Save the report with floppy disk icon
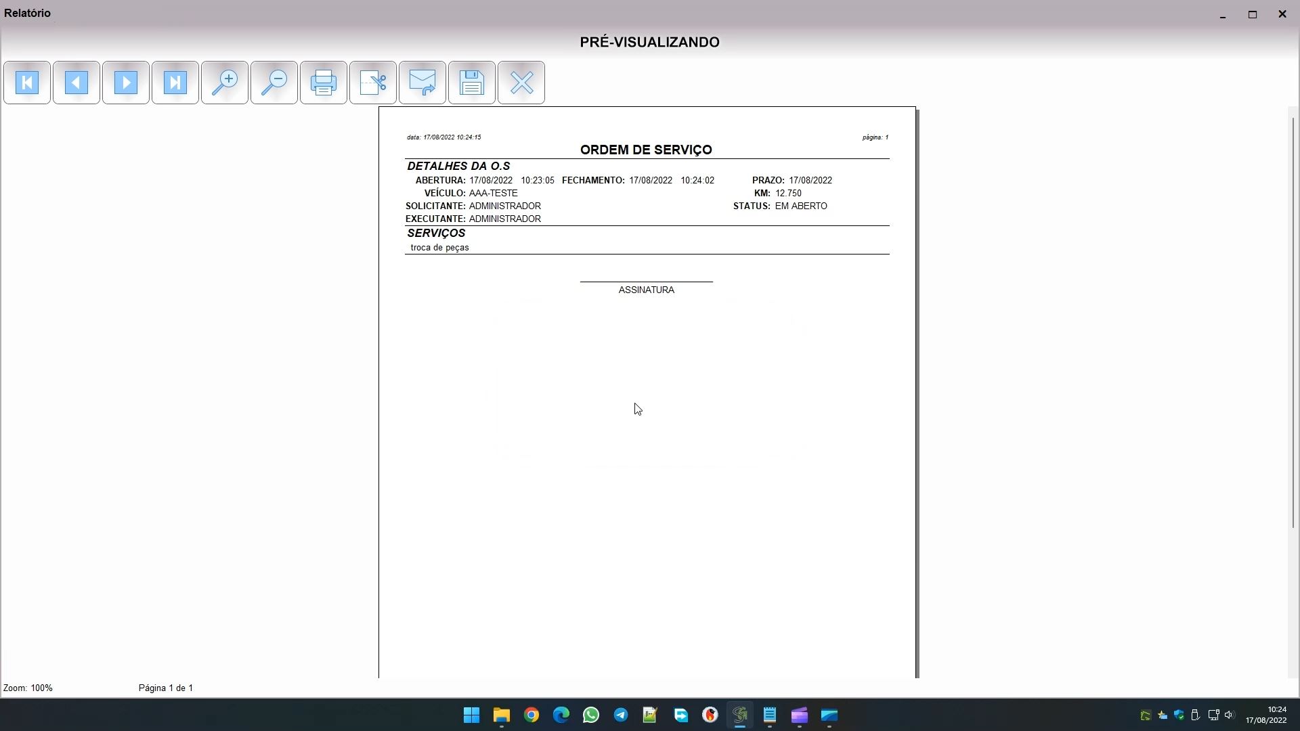 coord(472,83)
